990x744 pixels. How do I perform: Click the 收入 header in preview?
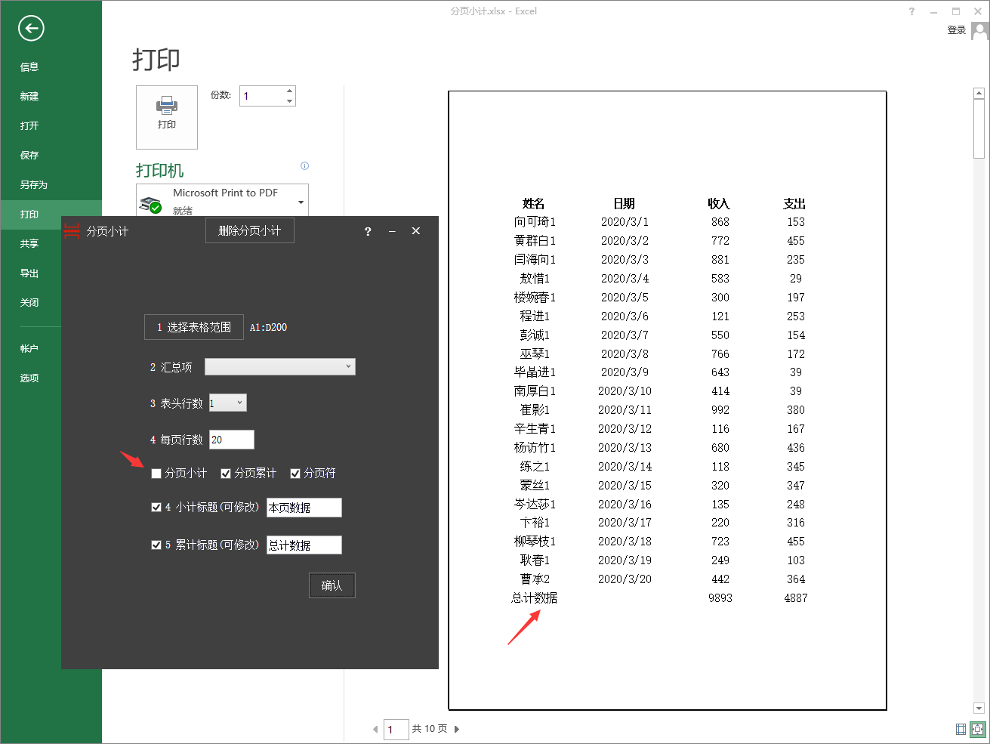pyautogui.click(x=719, y=204)
